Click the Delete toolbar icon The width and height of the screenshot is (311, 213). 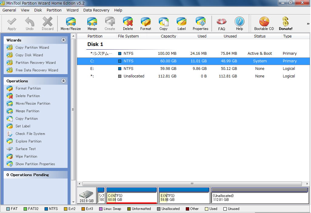click(x=128, y=21)
